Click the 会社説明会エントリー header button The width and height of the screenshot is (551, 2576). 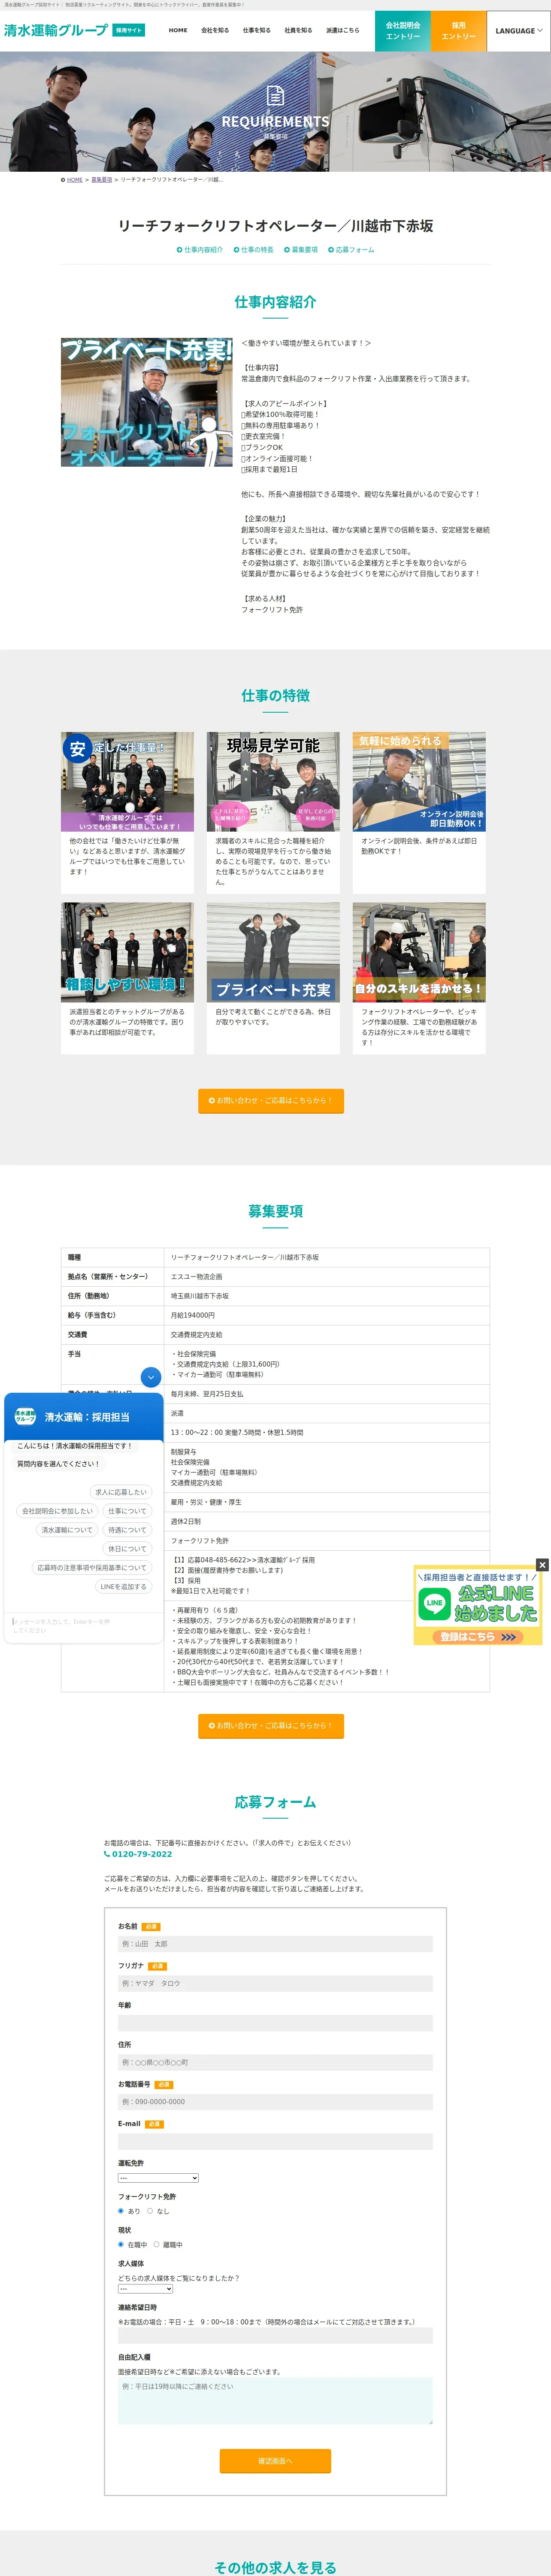pos(403,31)
